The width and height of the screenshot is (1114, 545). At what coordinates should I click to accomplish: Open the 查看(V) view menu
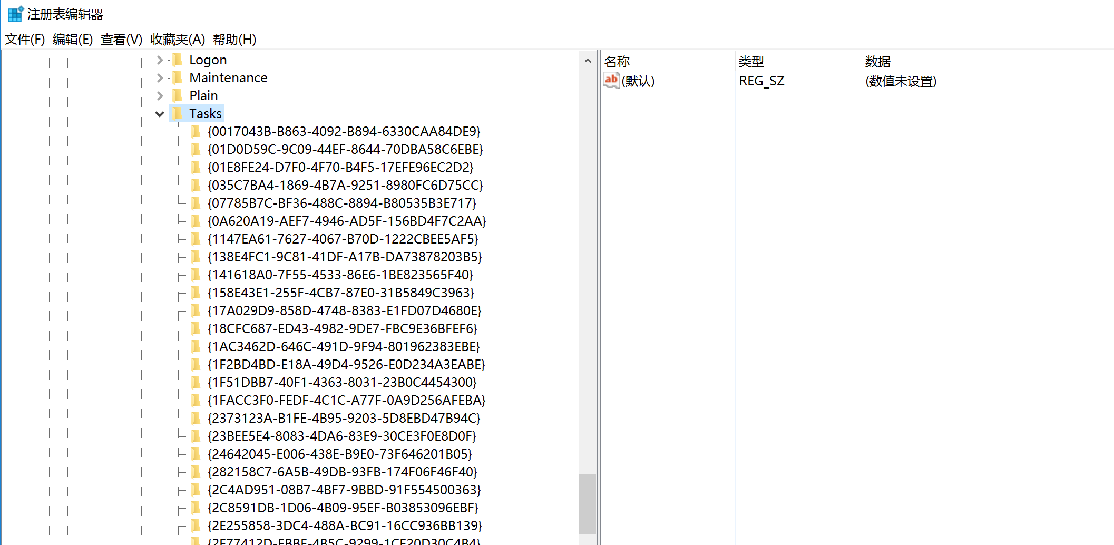click(x=121, y=40)
